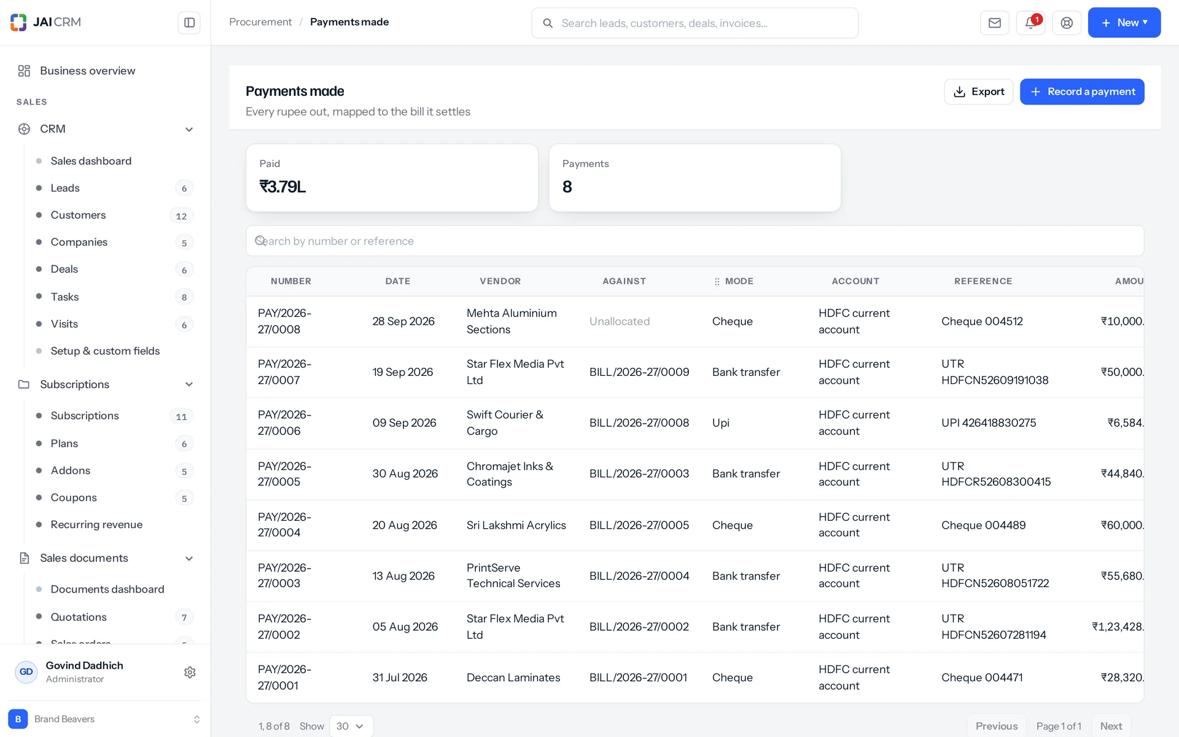1179x737 pixels.
Task: Toggle the sidebar collapse panel icon
Action: [189, 23]
